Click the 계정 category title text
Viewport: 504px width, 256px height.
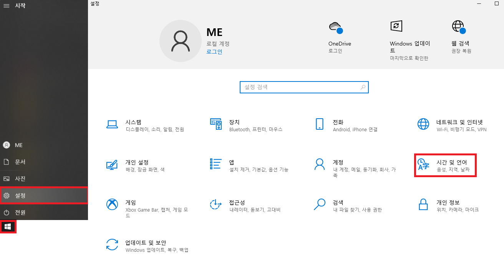pyautogui.click(x=338, y=162)
